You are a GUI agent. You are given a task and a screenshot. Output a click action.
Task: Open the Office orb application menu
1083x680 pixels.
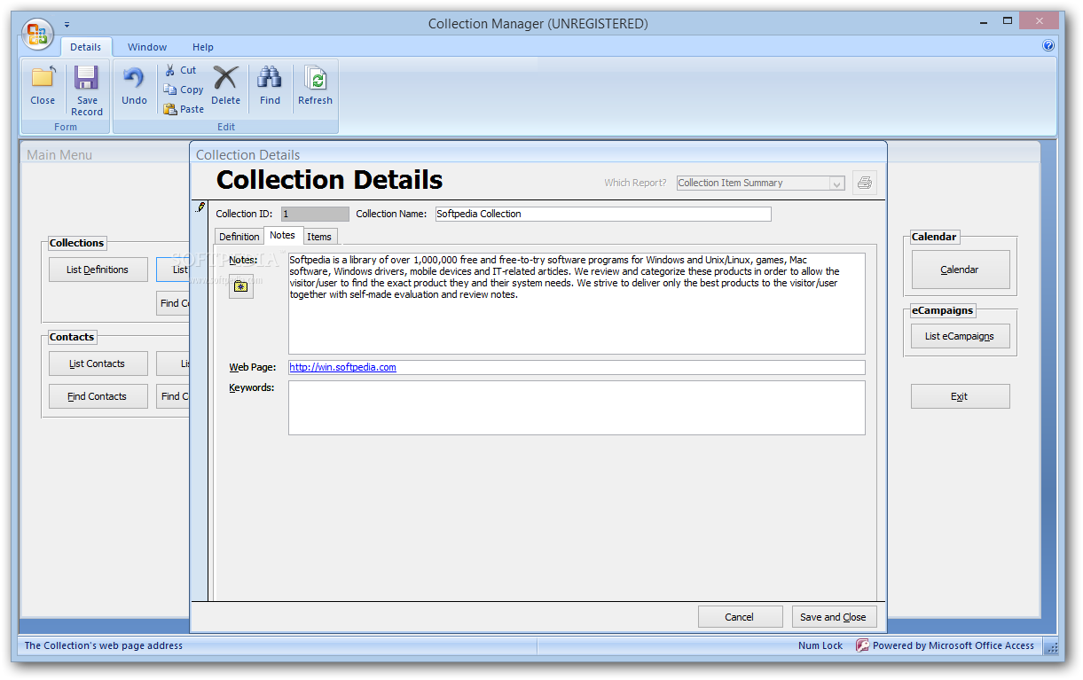click(x=38, y=34)
